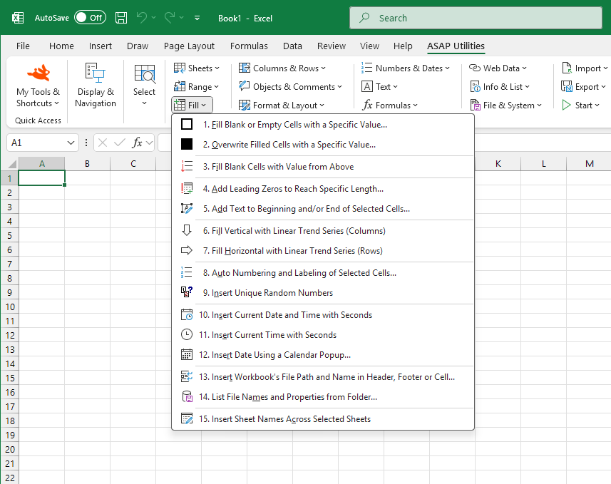Switch to the Page Layout tab
Screen dimensions: 611x484
[189, 46]
